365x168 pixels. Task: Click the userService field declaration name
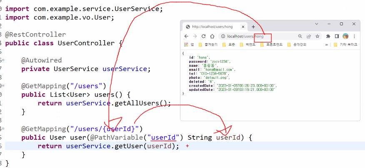125,69
